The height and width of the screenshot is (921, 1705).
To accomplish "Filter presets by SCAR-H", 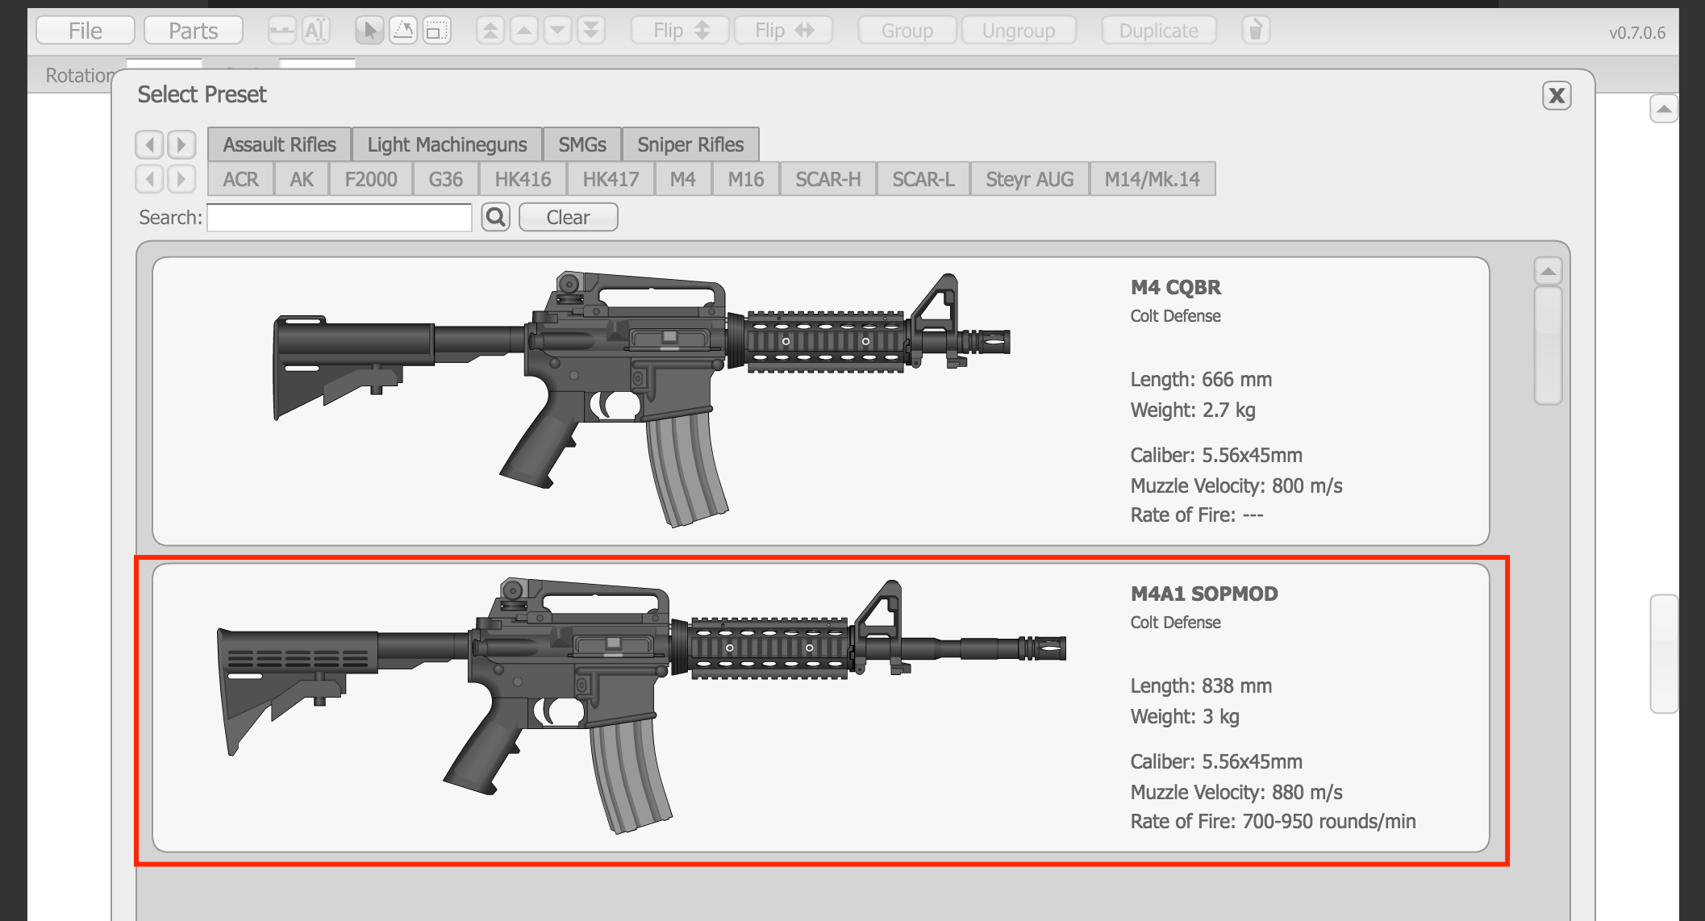I will coord(828,179).
